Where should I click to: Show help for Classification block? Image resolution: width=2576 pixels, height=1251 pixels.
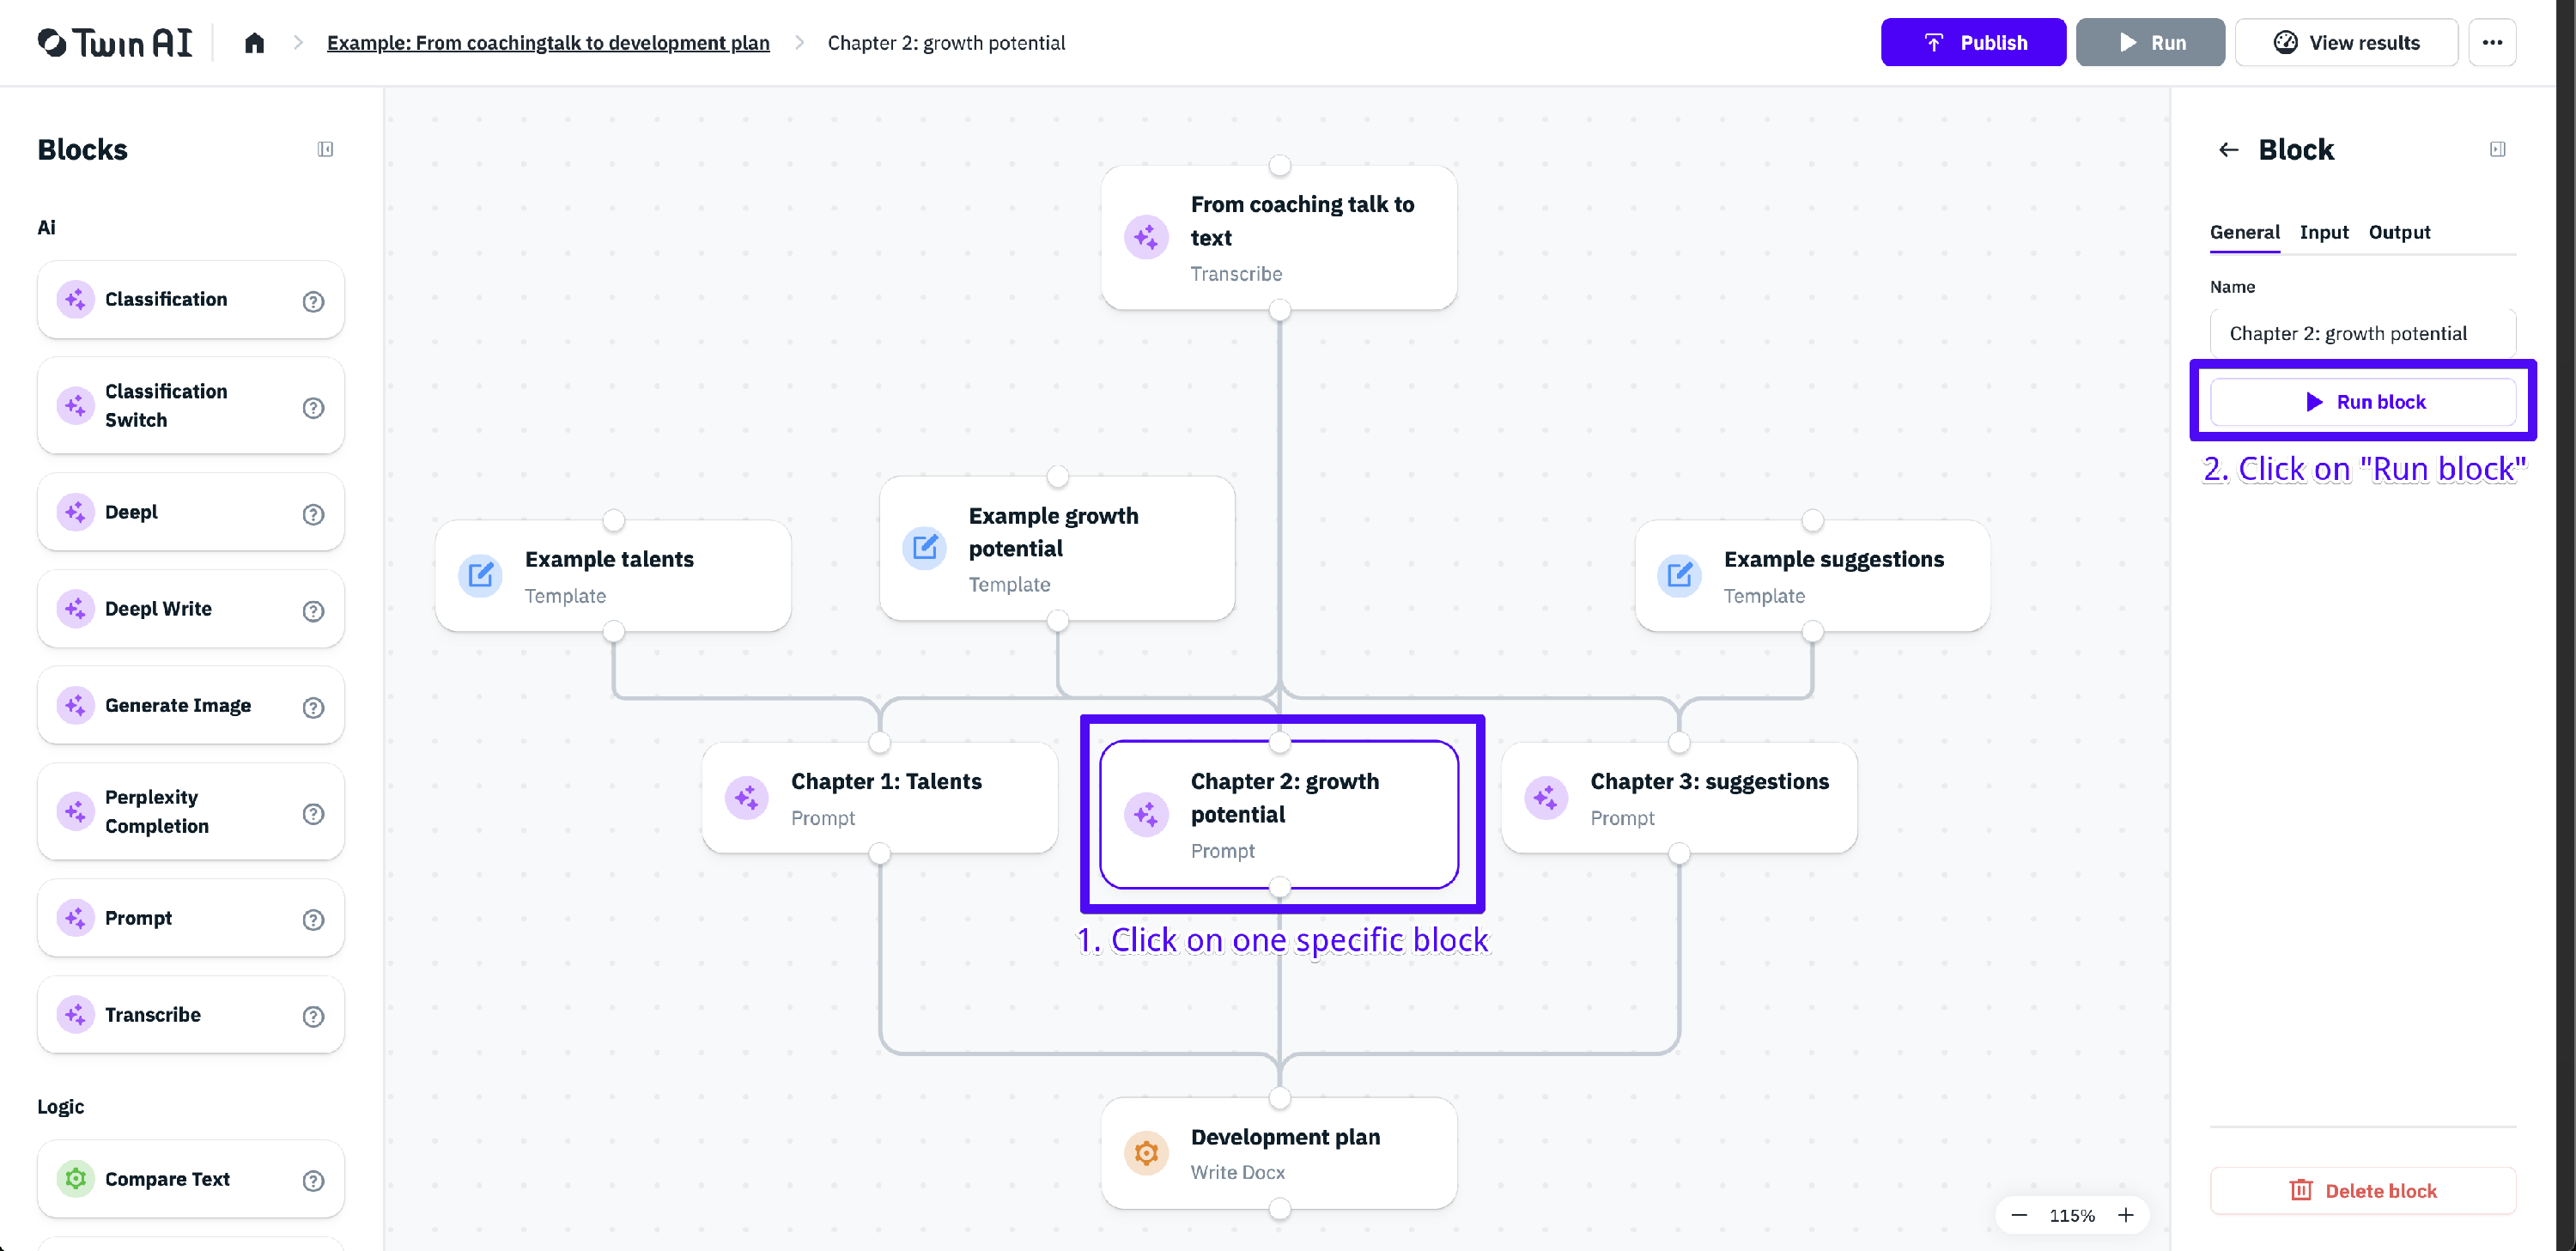pyautogui.click(x=313, y=301)
